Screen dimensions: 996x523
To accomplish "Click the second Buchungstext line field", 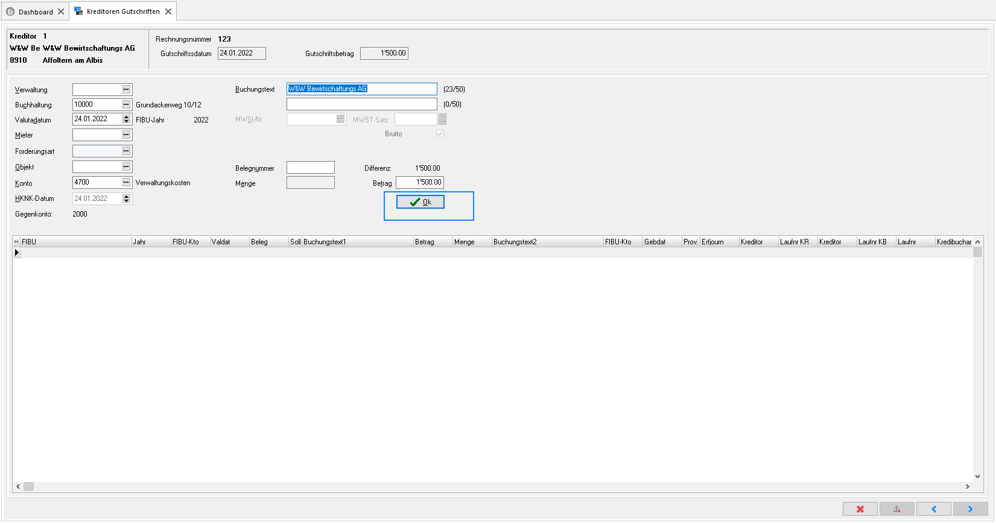I will [x=362, y=104].
